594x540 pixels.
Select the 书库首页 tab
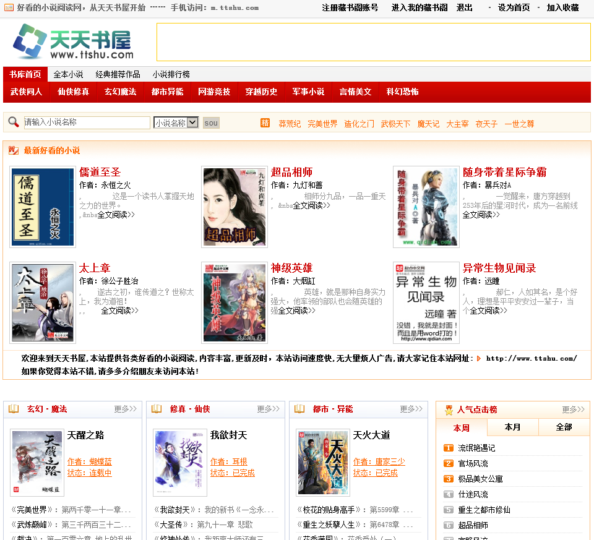[25, 74]
